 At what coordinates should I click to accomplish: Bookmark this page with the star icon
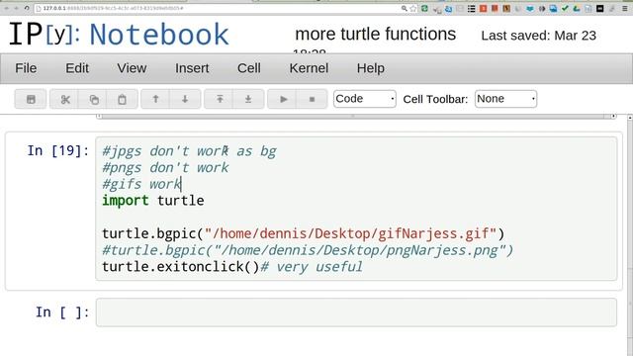[413, 9]
